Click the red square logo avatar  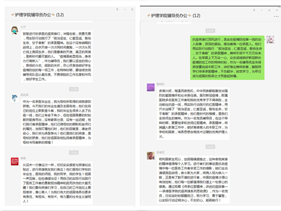click(15, 161)
